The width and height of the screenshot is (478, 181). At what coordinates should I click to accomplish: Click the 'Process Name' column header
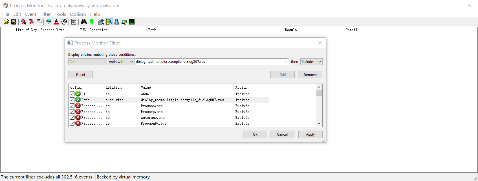coord(52,30)
